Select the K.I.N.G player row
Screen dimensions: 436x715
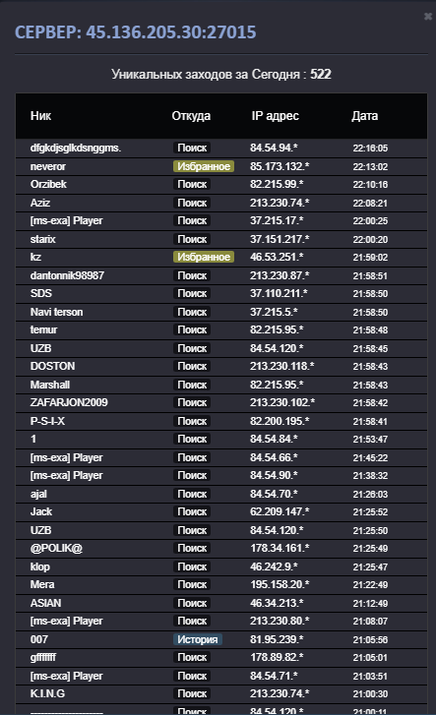tap(221, 694)
